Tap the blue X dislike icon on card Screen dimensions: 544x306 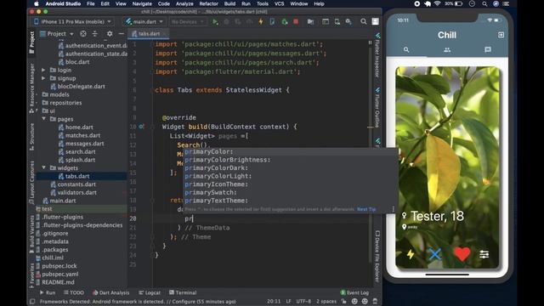pyautogui.click(x=434, y=254)
